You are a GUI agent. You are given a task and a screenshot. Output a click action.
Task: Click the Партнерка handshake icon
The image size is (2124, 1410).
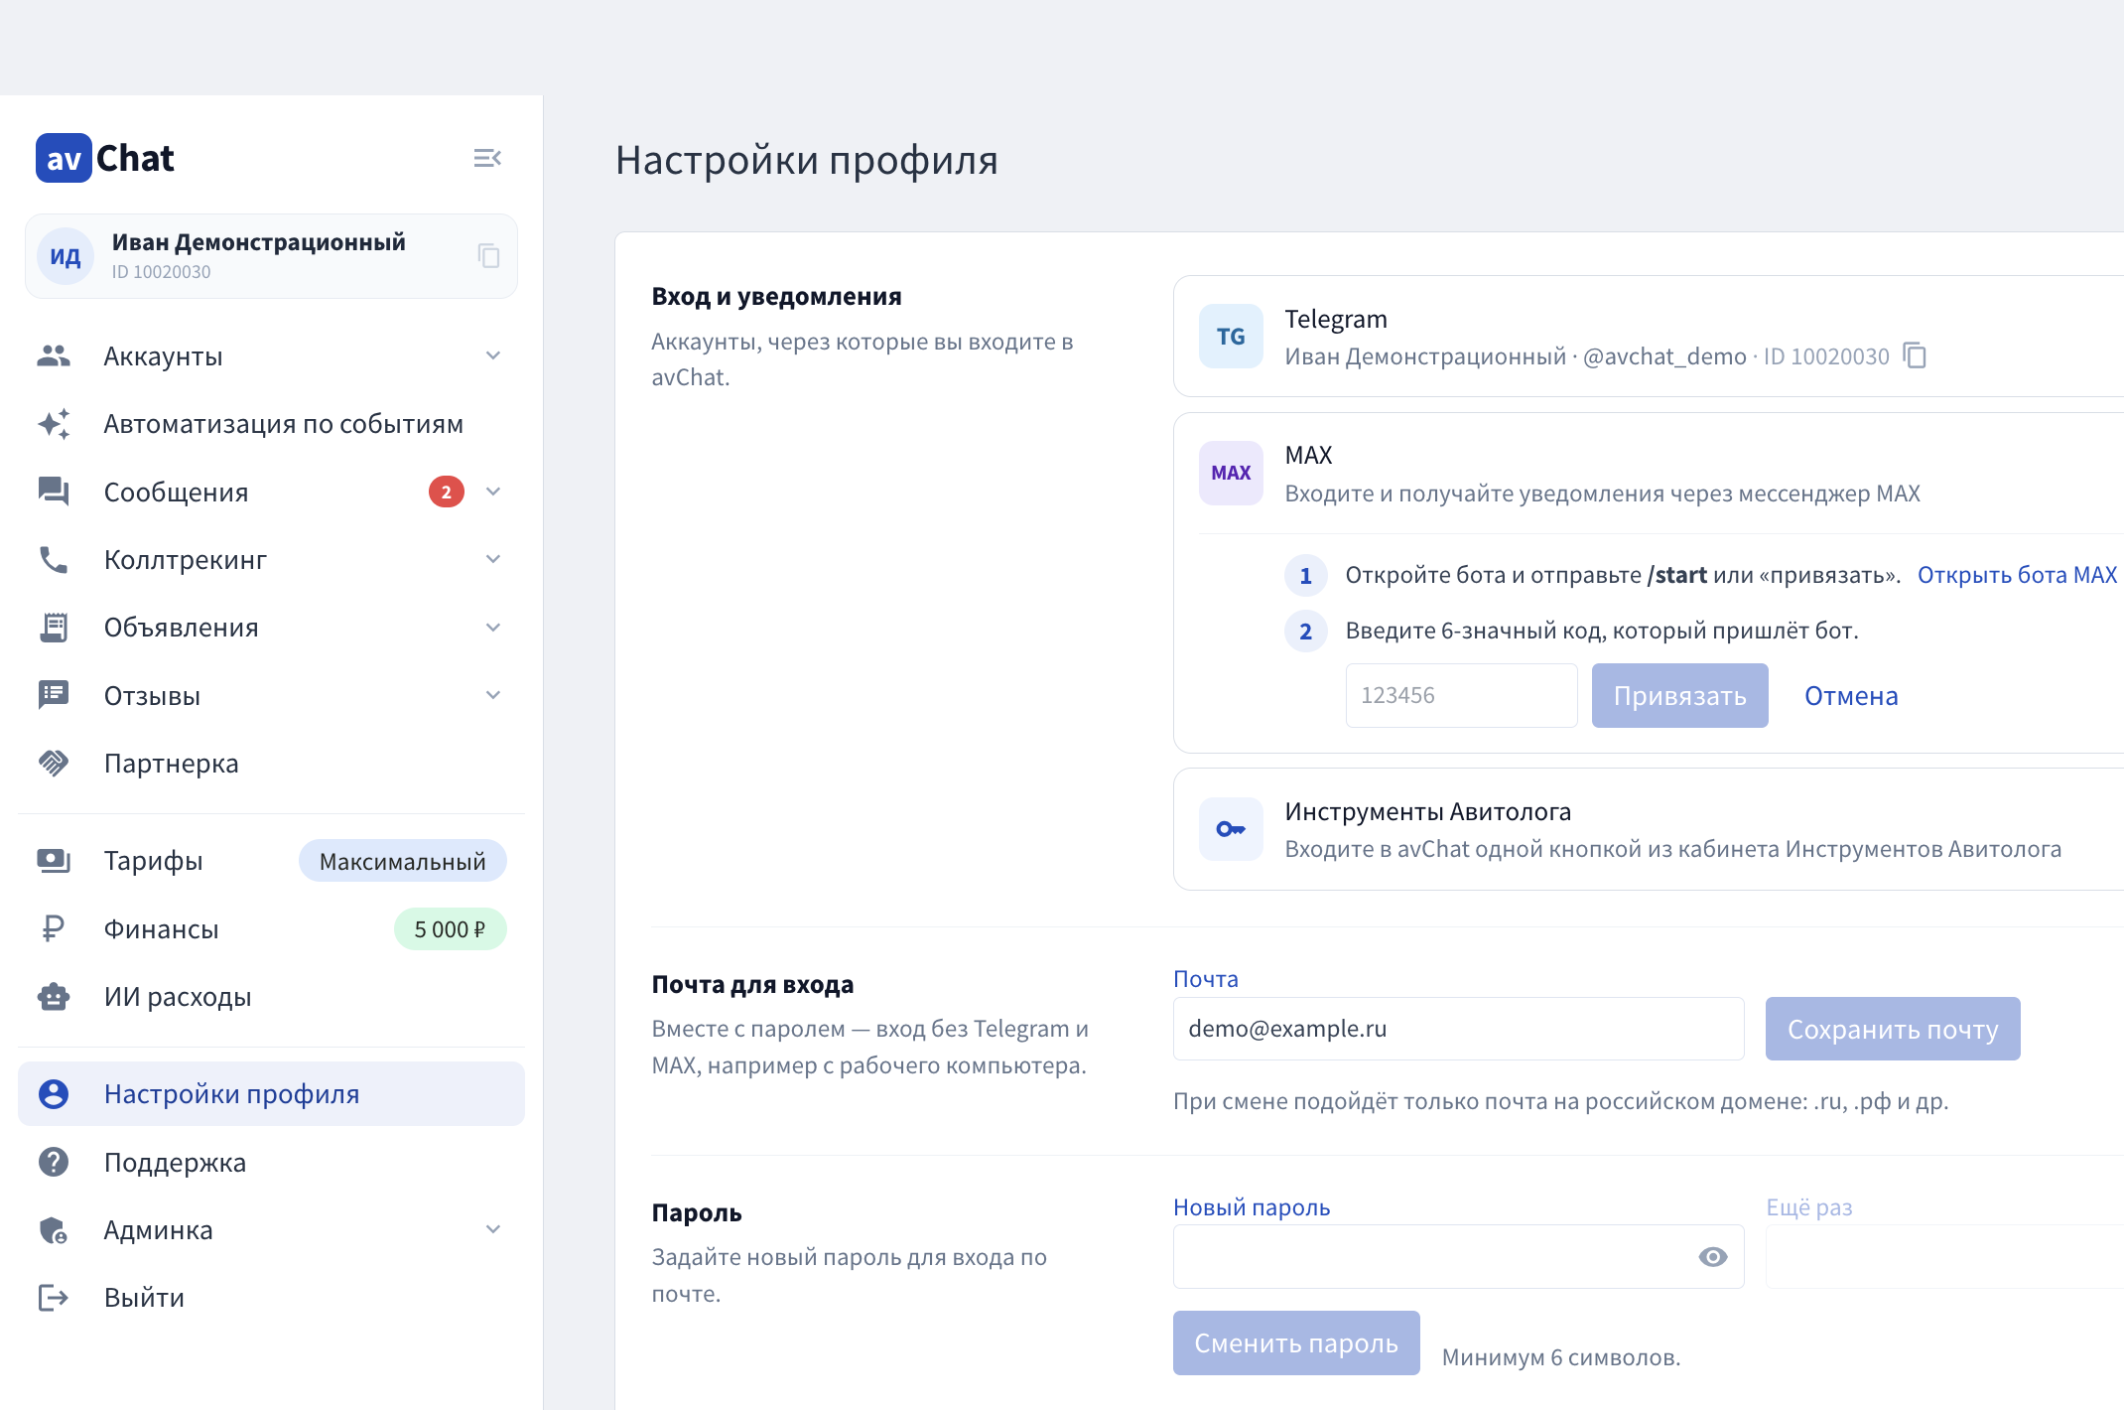[x=54, y=763]
